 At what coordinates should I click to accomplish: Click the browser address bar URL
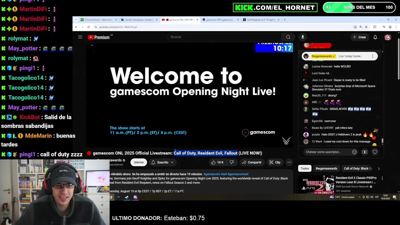(118, 27)
